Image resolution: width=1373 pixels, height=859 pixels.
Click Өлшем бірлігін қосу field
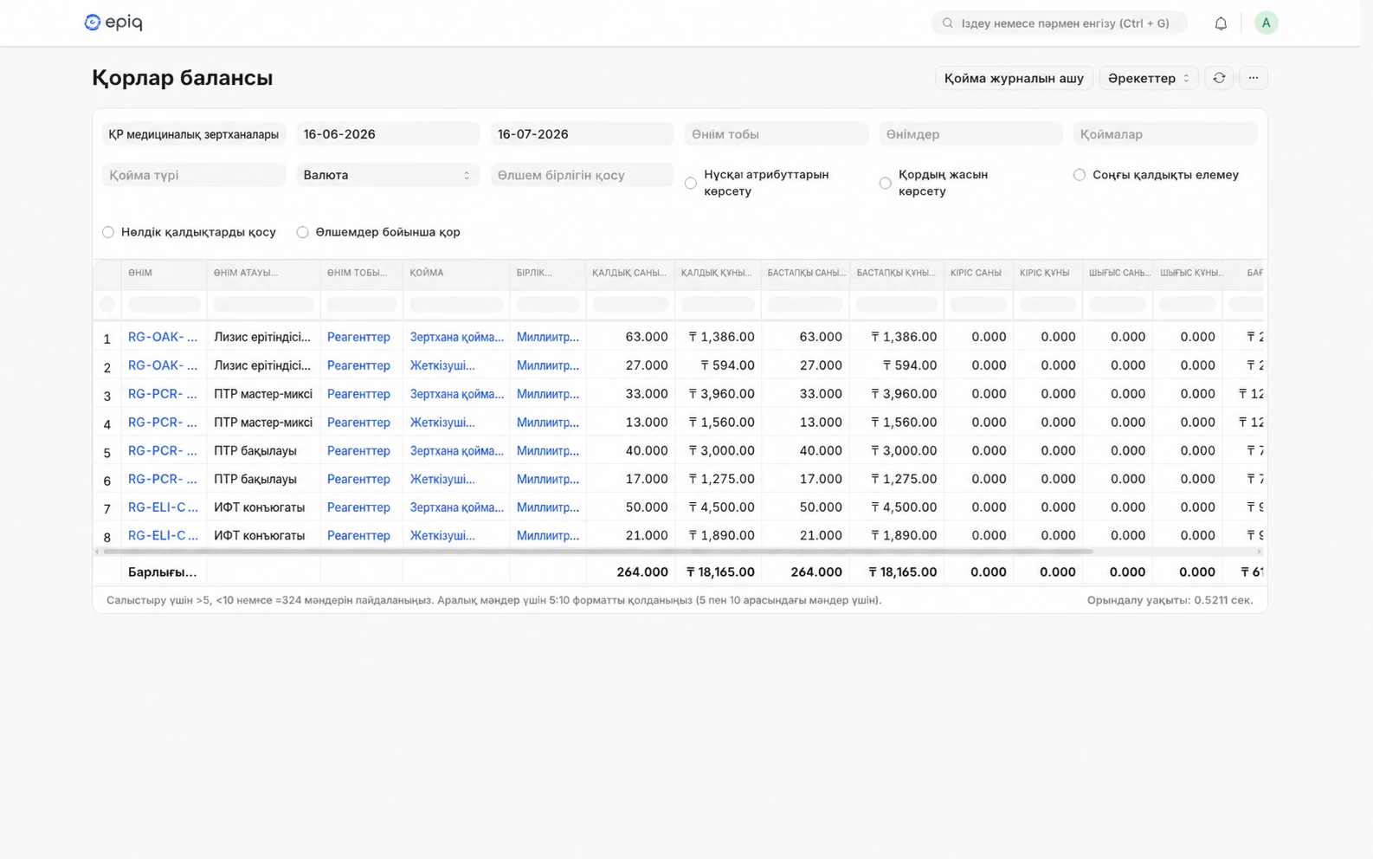(x=582, y=175)
